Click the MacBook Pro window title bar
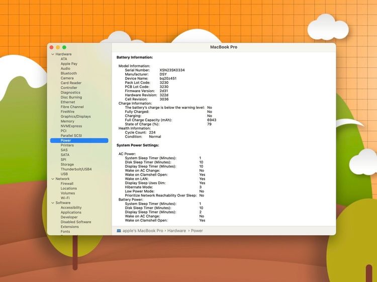The height and width of the screenshot is (282, 377). click(223, 47)
